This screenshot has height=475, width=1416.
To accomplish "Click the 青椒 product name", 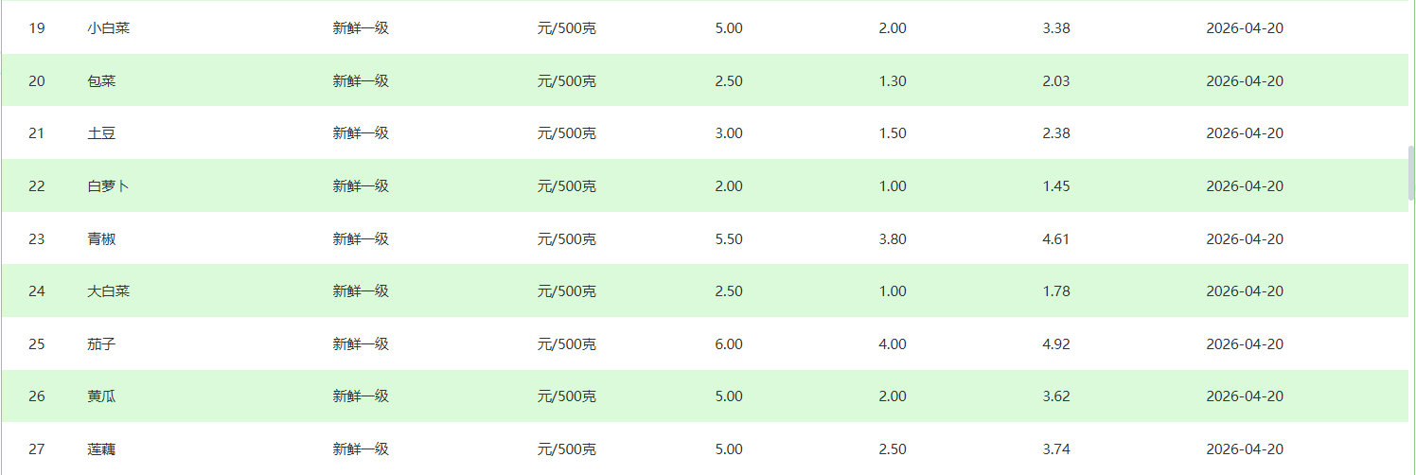I will 101,239.
